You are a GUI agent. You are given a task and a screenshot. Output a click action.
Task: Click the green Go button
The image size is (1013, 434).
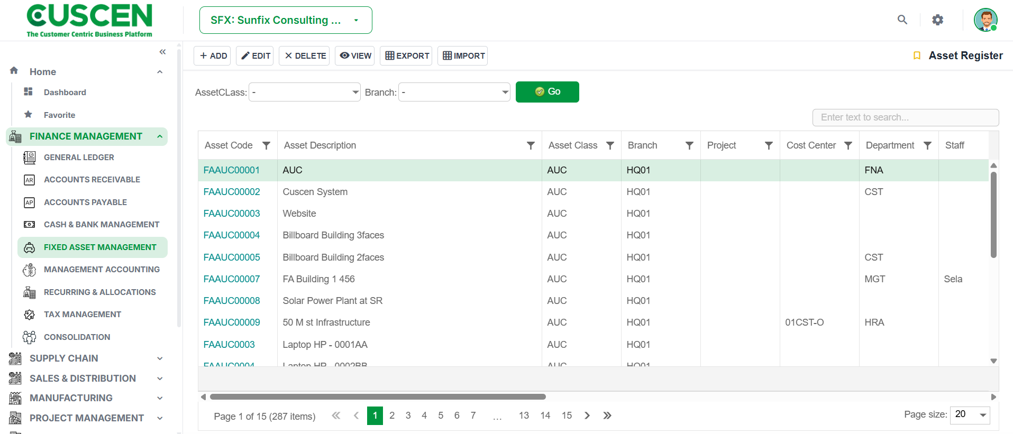[547, 92]
